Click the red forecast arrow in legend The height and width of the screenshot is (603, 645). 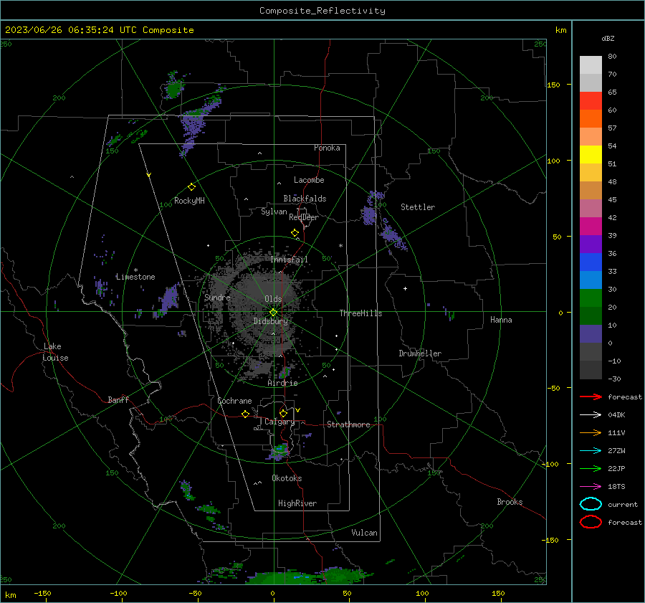(591, 397)
